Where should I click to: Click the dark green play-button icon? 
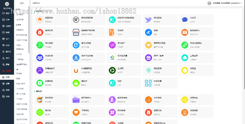pyautogui.click(x=112, y=70)
